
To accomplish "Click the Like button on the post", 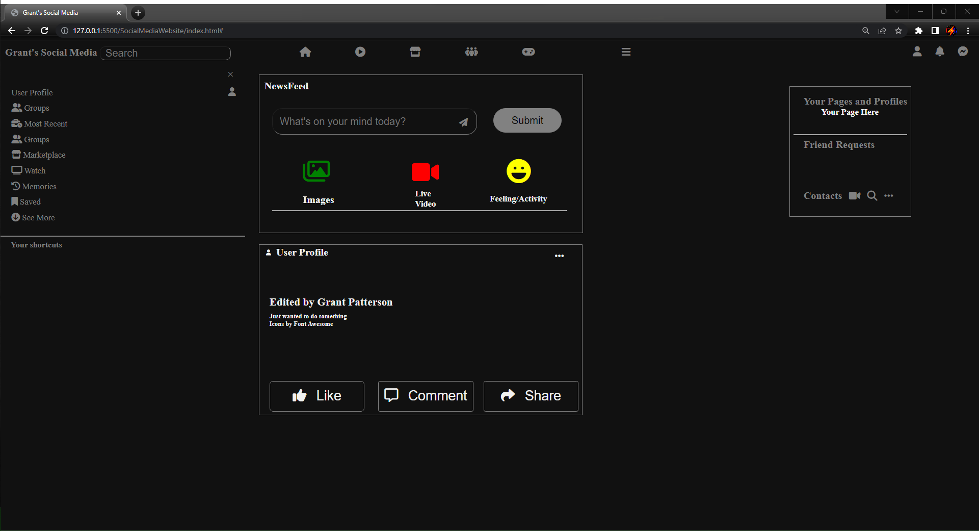I will tap(316, 396).
